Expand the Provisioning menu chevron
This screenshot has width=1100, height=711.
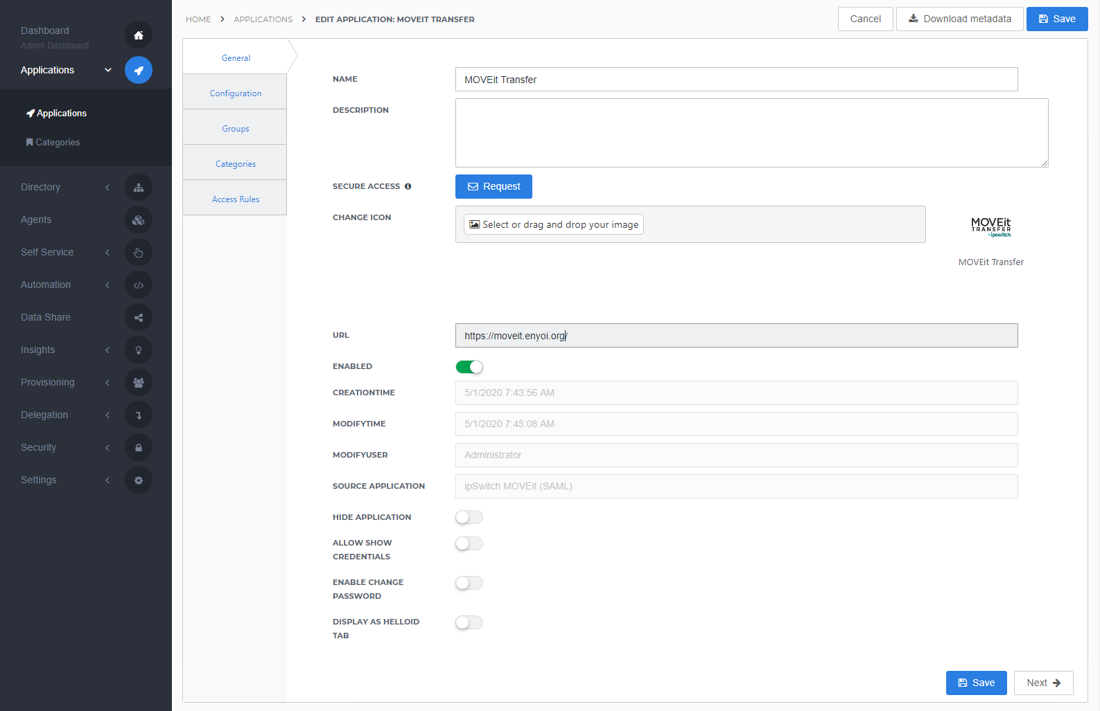pos(107,383)
